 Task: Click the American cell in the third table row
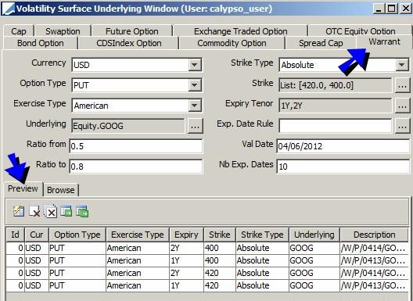pos(138,273)
